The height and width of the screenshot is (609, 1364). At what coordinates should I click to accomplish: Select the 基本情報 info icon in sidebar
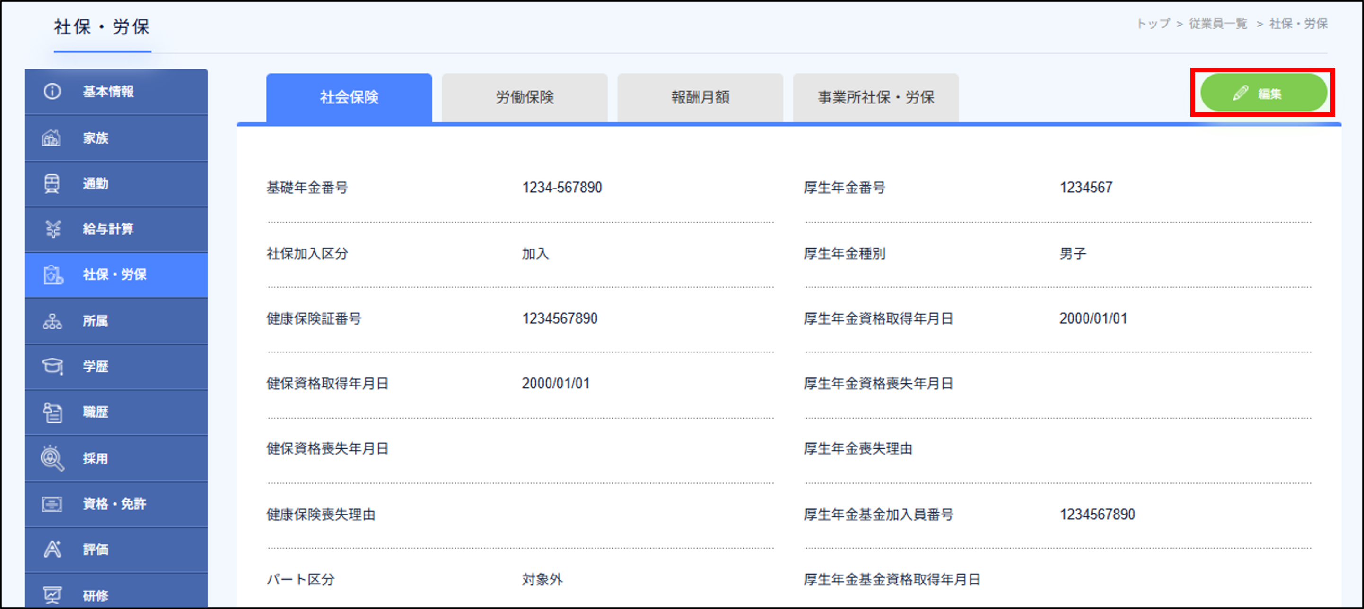coord(52,91)
